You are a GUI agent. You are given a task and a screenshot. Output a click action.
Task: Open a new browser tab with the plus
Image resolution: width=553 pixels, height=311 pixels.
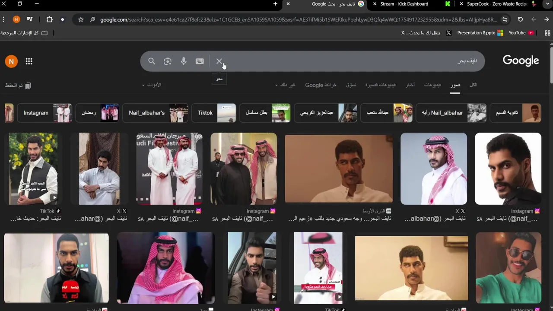coord(275,4)
